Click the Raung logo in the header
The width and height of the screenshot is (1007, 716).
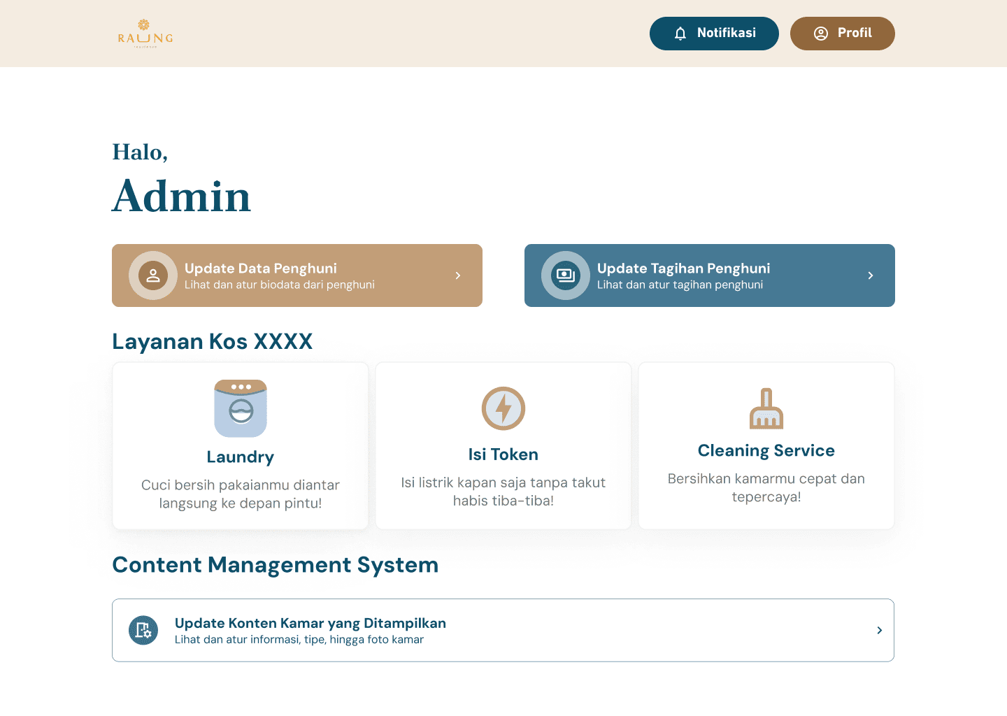pos(145,34)
